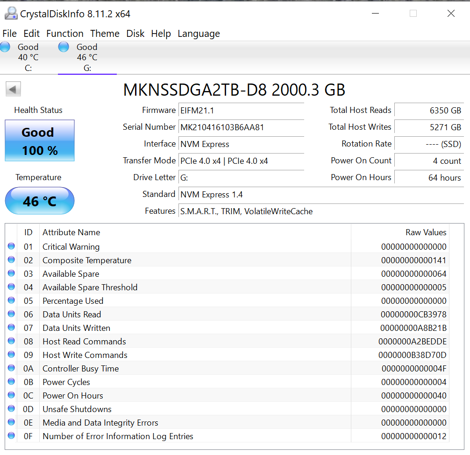470x455 pixels.
Task: Click the CrystalDiskInfo app icon in title bar
Action: (10, 14)
